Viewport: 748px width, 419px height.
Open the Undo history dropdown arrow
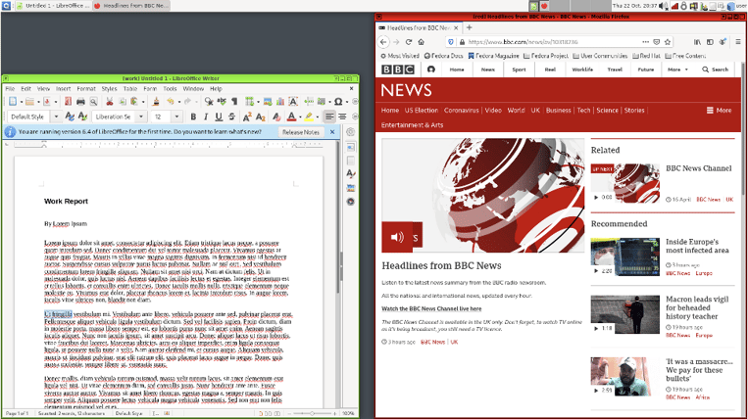pos(178,102)
